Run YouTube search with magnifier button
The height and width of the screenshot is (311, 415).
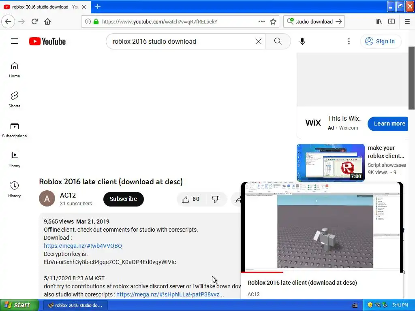(278, 41)
